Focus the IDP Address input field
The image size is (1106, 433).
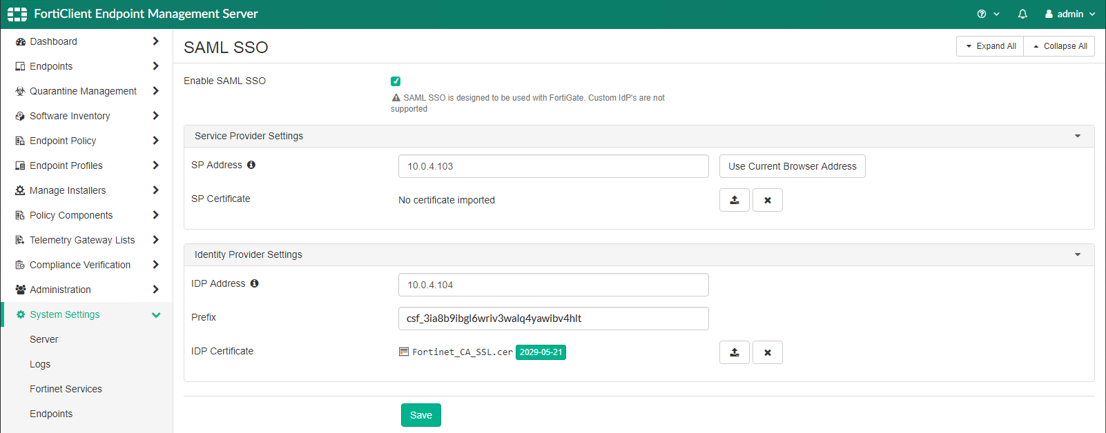point(554,285)
